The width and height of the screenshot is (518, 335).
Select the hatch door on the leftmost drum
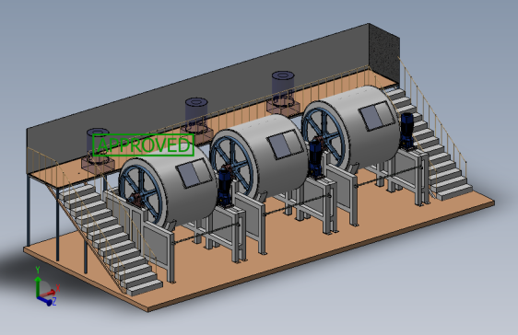click(194, 173)
